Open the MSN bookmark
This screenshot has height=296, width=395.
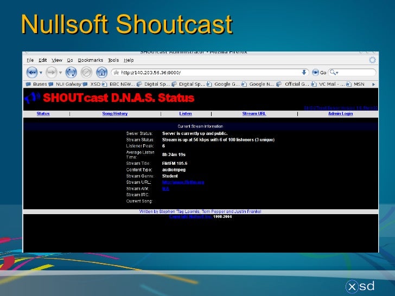pyautogui.click(x=355, y=84)
